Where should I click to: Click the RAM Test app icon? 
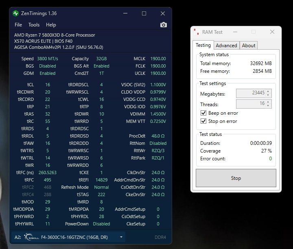click(x=197, y=32)
